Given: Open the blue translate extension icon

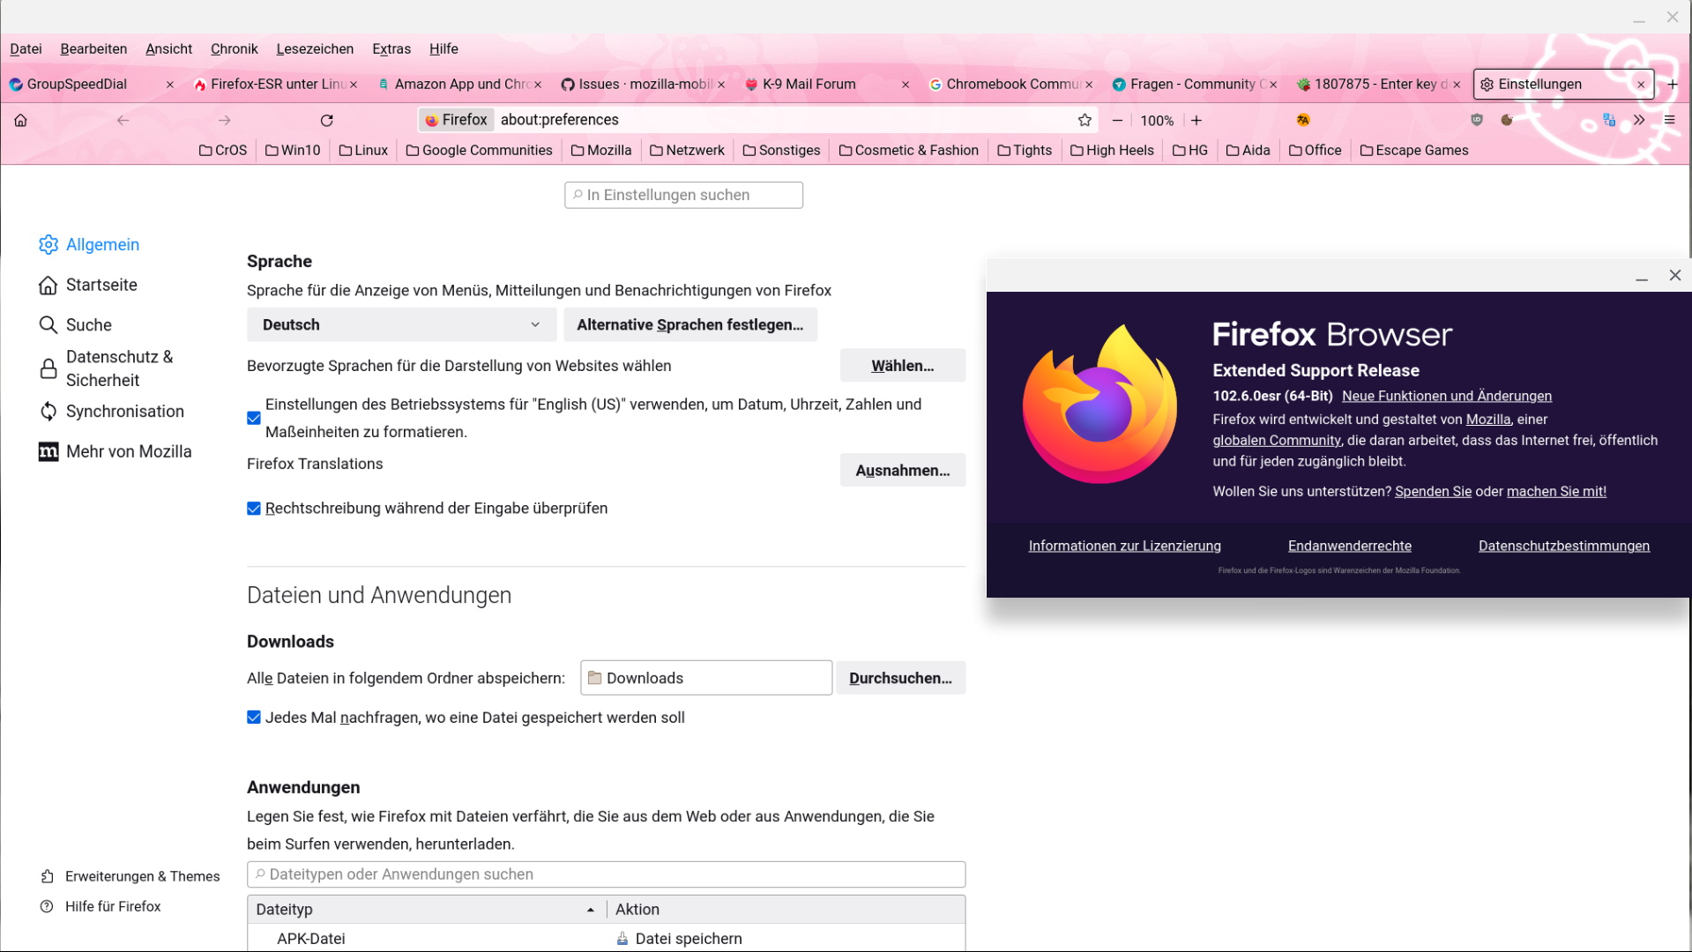Looking at the screenshot, I should pyautogui.click(x=1609, y=120).
